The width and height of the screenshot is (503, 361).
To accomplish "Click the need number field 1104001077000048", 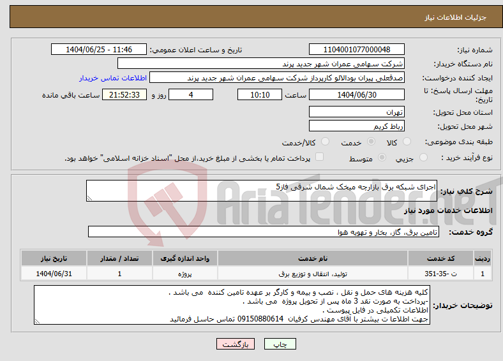I will [356, 49].
